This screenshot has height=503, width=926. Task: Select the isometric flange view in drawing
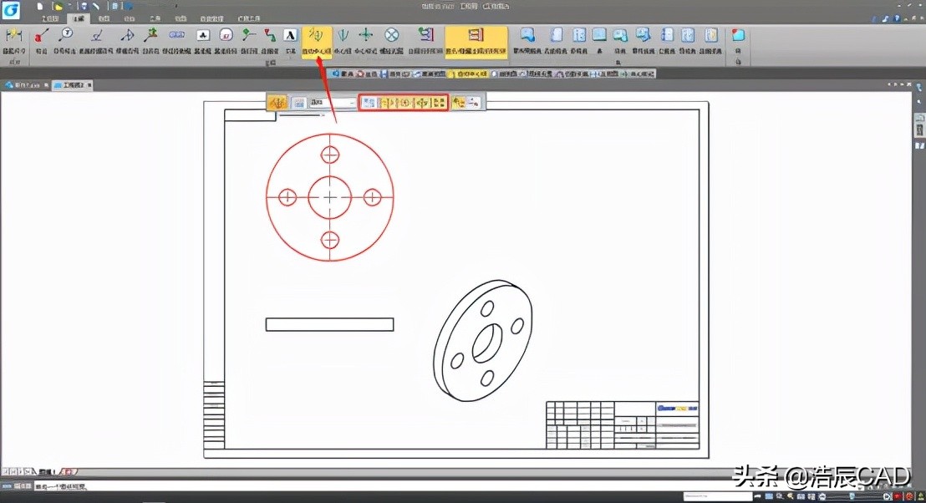click(x=482, y=341)
